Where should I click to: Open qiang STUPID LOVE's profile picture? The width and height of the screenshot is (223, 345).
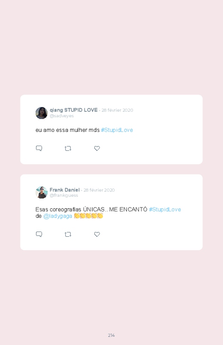tap(42, 113)
